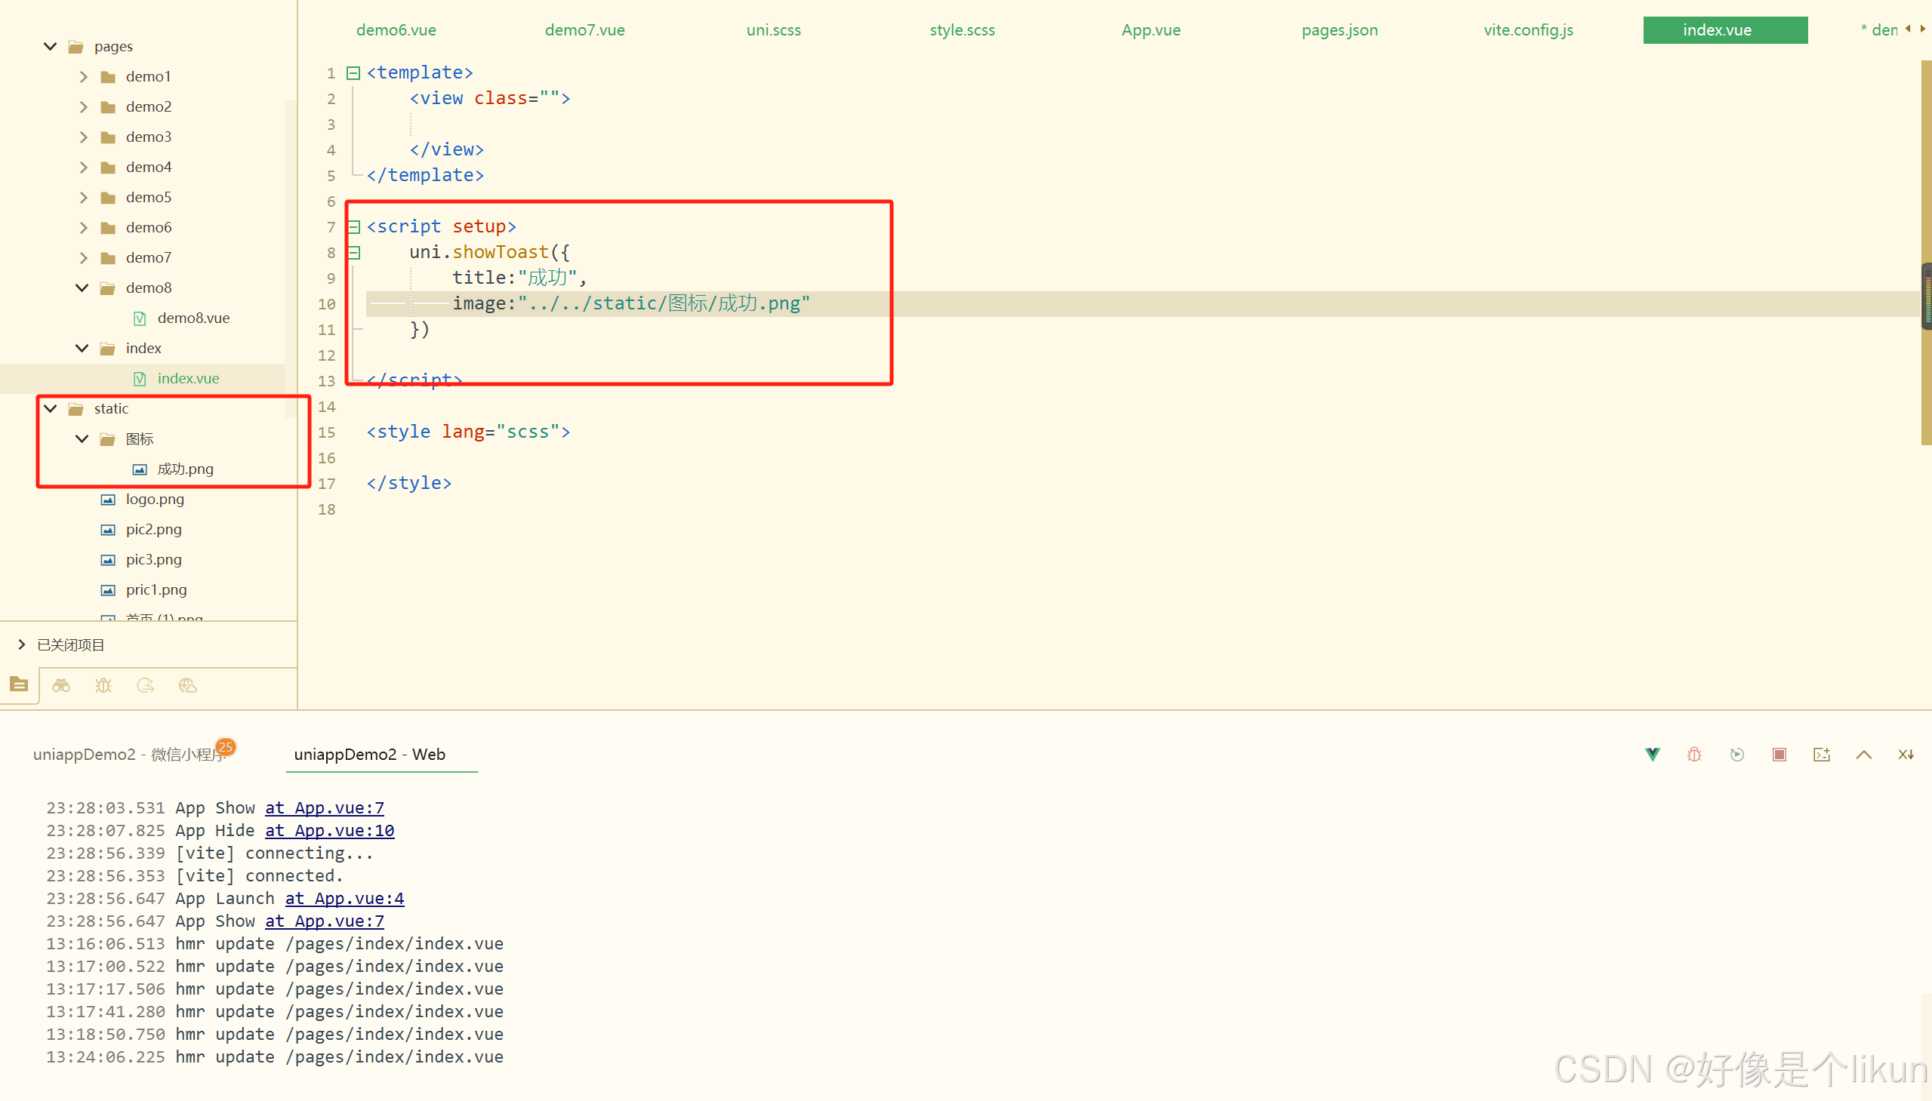Collapse the static folder
This screenshot has height=1101, width=1932.
[x=51, y=408]
